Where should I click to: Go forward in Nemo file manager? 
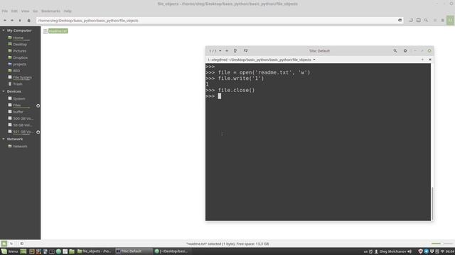tap(12, 21)
